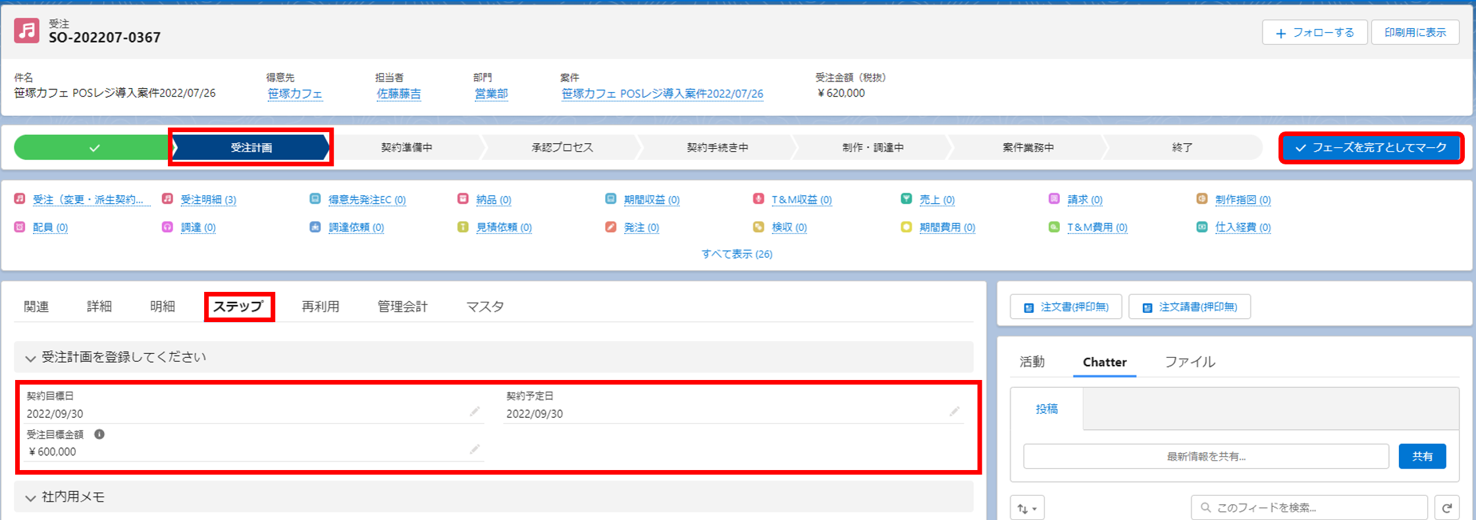Switch to the 明細 tab
The width and height of the screenshot is (1476, 520).
(162, 306)
